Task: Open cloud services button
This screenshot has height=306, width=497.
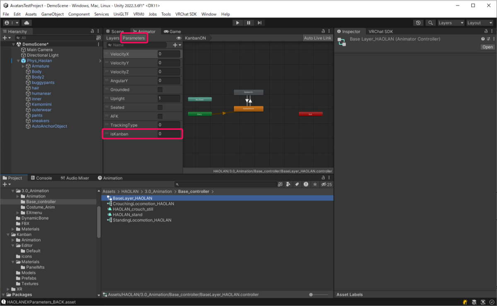Action: (27, 23)
